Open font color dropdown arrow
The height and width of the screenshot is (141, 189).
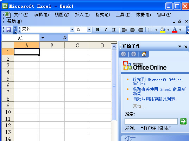[180, 30]
